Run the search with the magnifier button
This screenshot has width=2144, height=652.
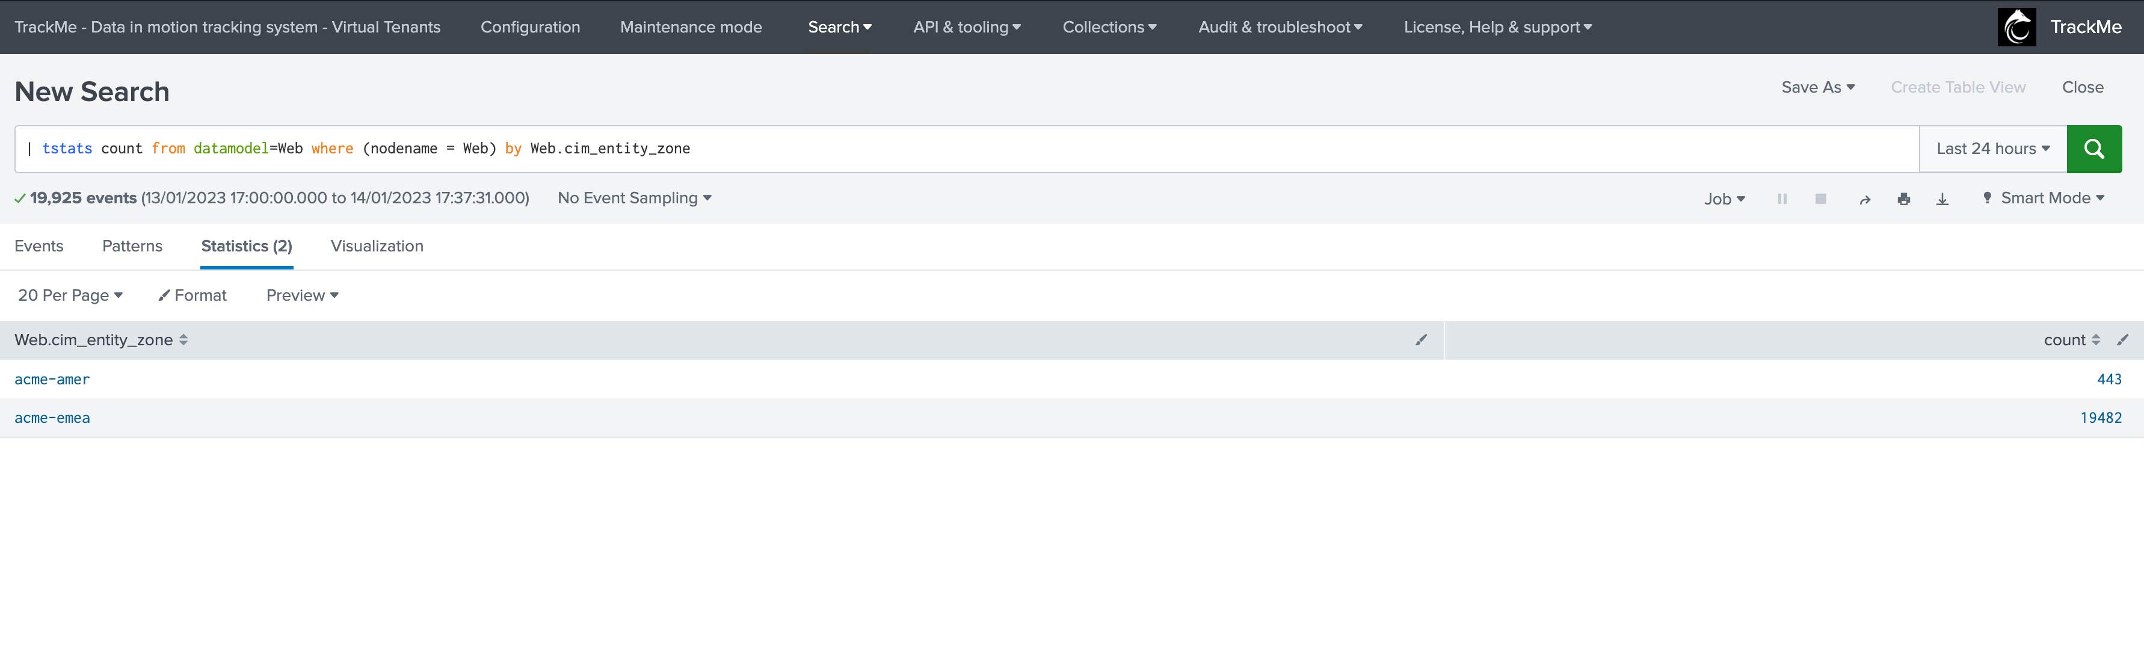point(2093,149)
